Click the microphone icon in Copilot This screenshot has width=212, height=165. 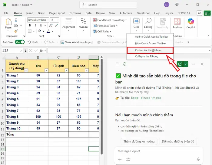[x=198, y=159]
